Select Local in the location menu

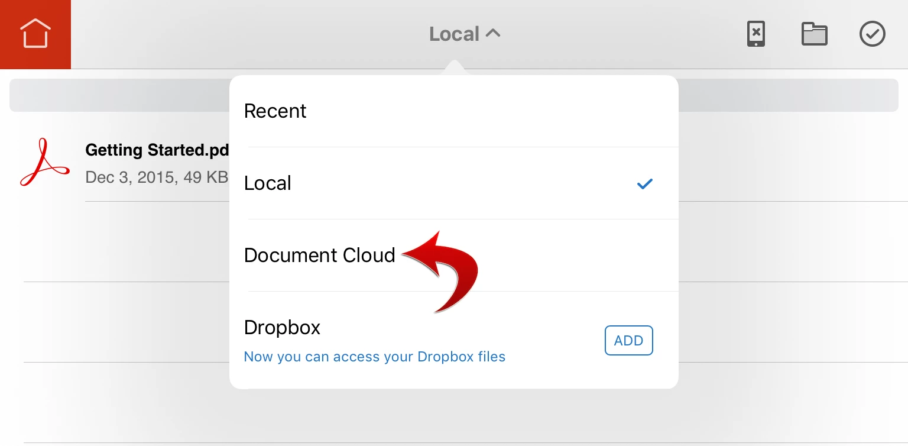(454, 183)
